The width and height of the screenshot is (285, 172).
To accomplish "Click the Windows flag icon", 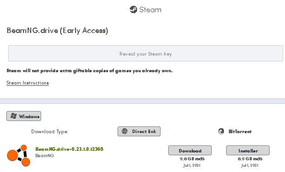I will (14, 116).
